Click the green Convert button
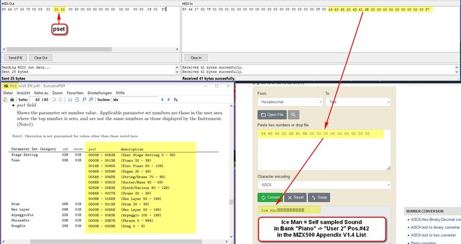 pos(270,197)
